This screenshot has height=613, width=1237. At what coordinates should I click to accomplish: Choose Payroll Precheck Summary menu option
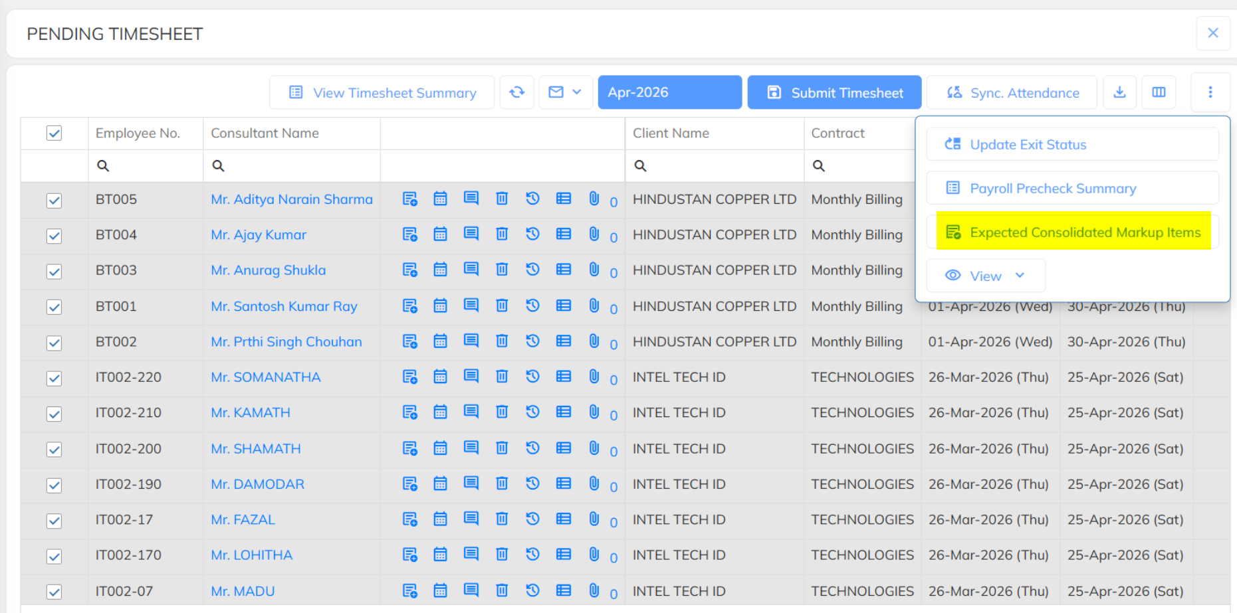tap(1073, 188)
